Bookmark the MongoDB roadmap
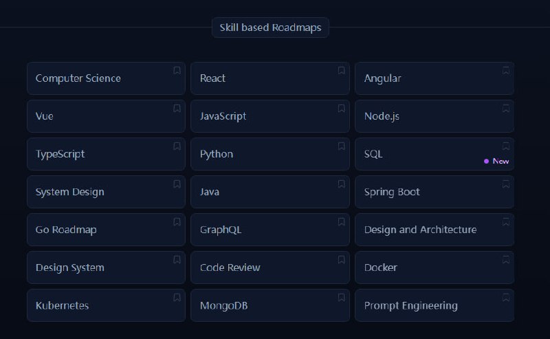The height and width of the screenshot is (339, 550). click(x=341, y=297)
